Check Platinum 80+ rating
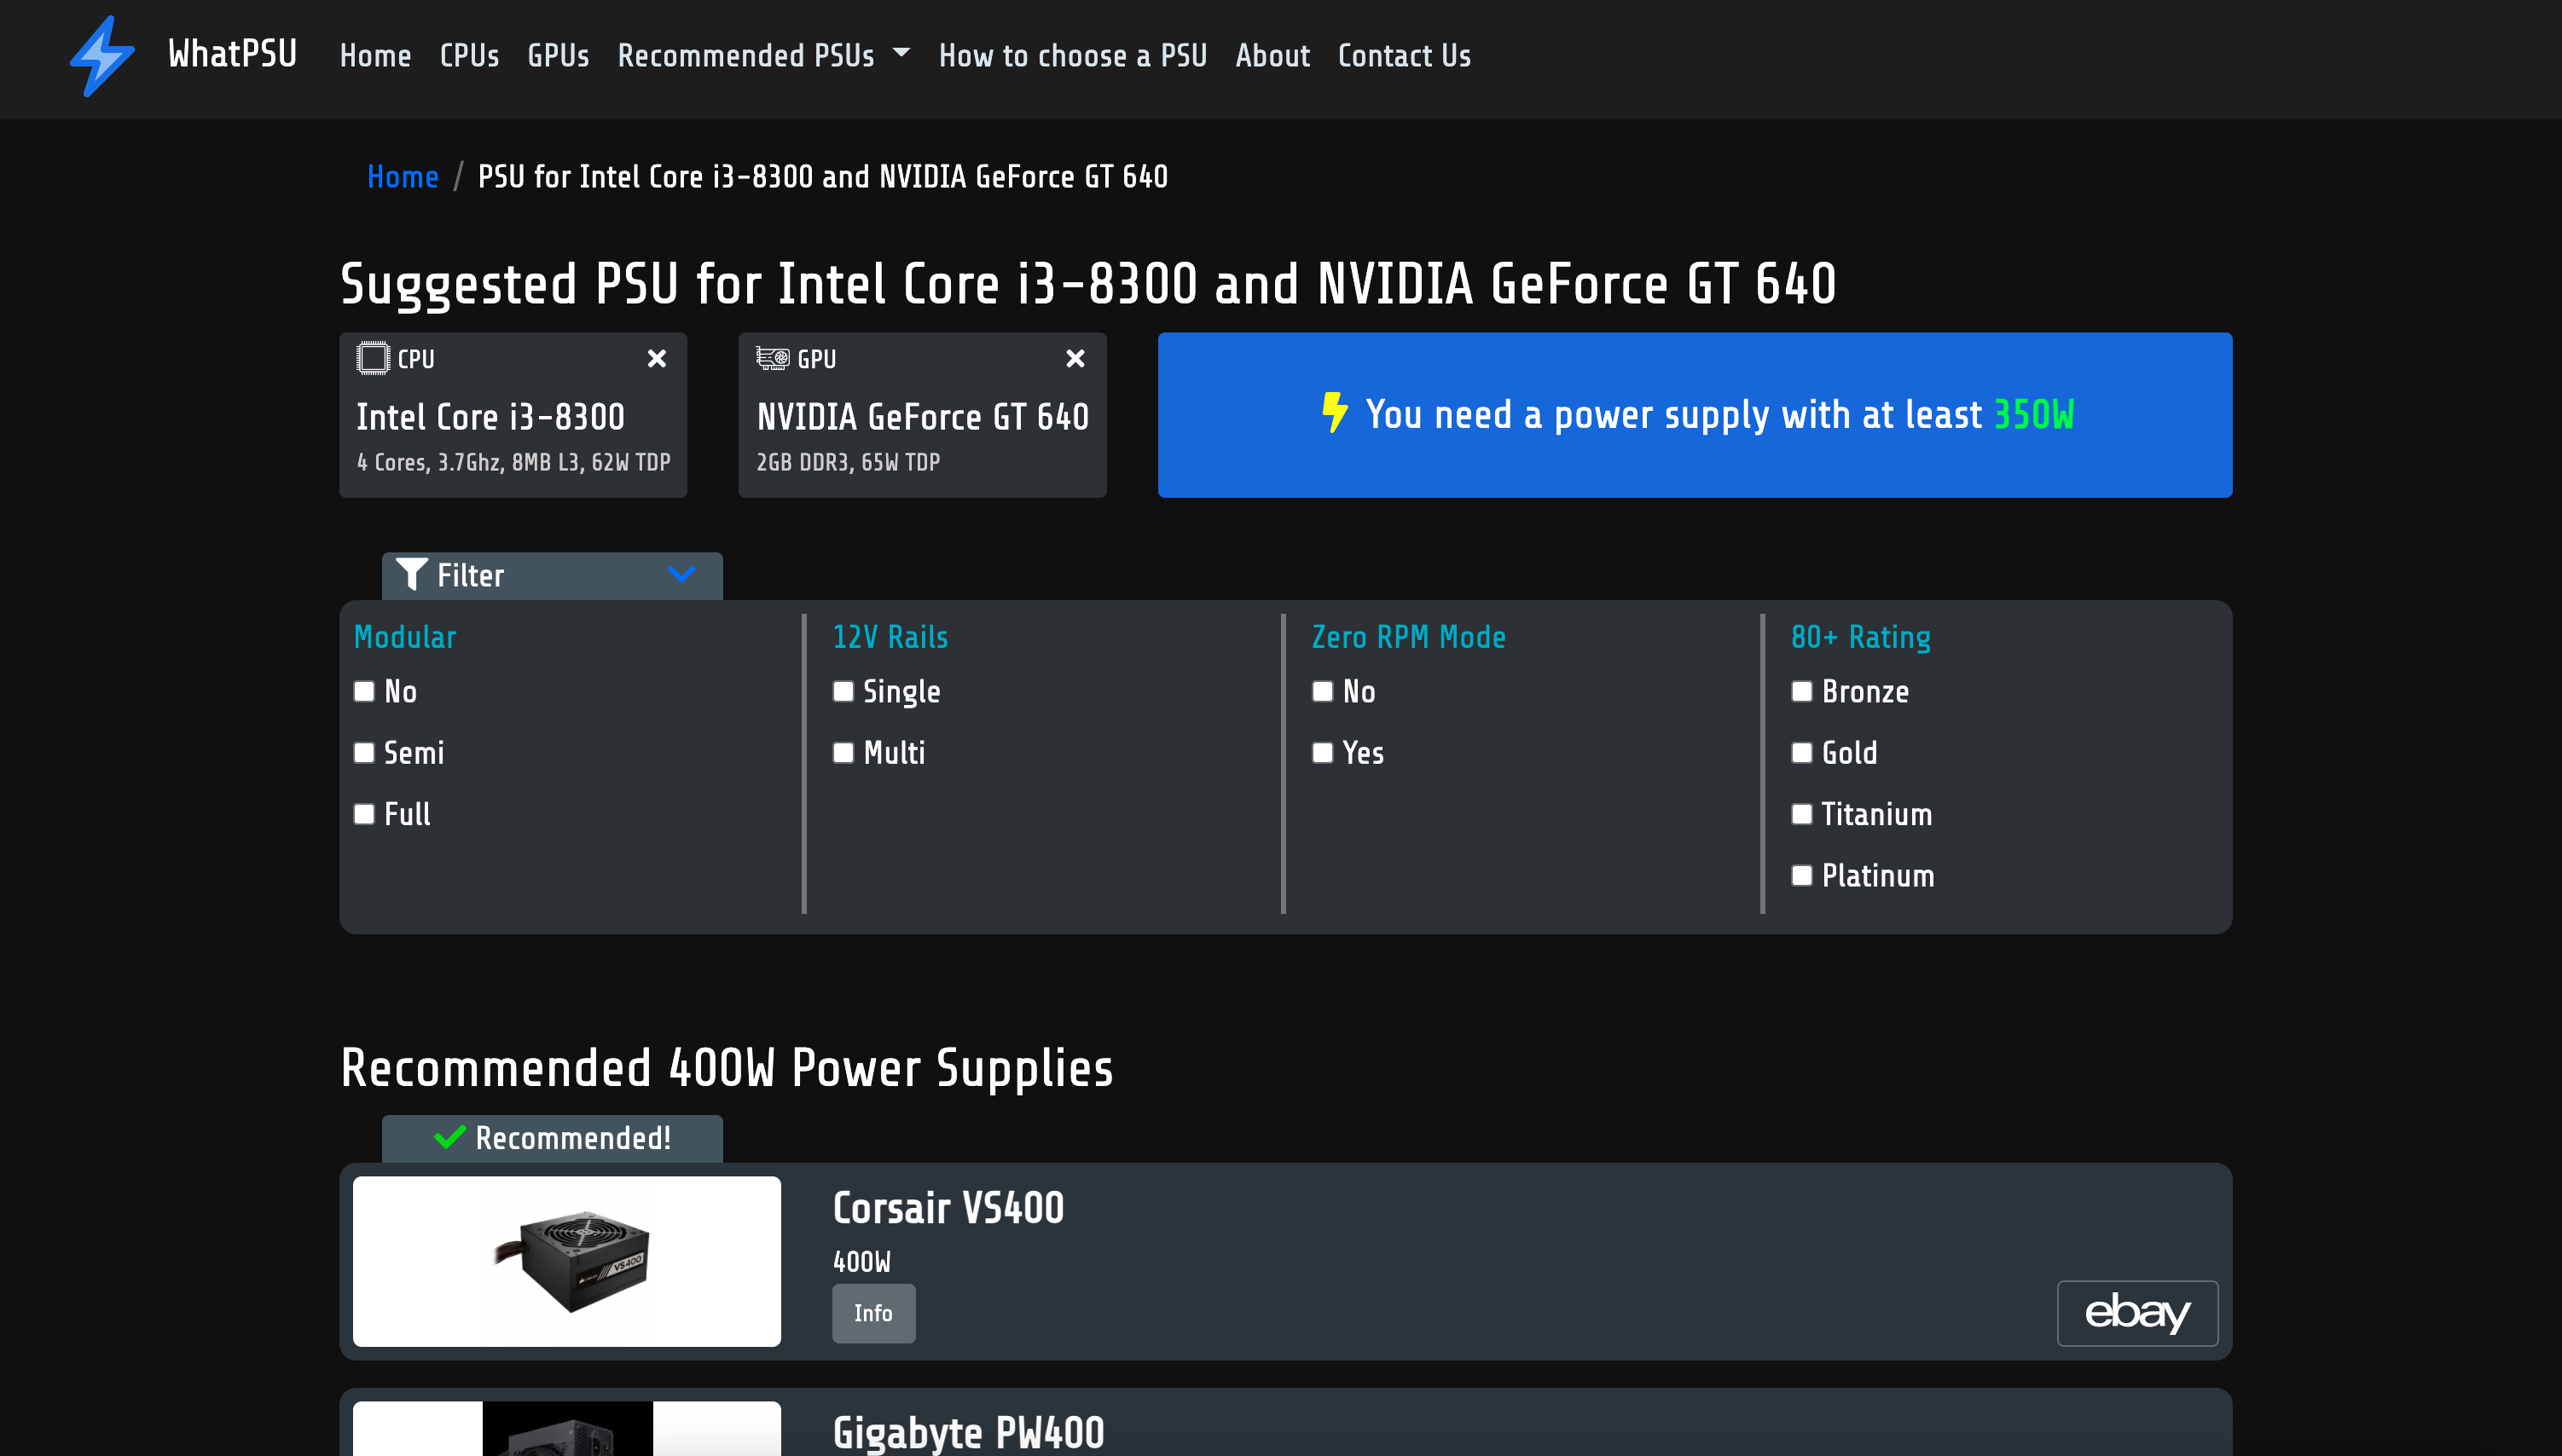2562x1456 pixels. click(x=1802, y=875)
